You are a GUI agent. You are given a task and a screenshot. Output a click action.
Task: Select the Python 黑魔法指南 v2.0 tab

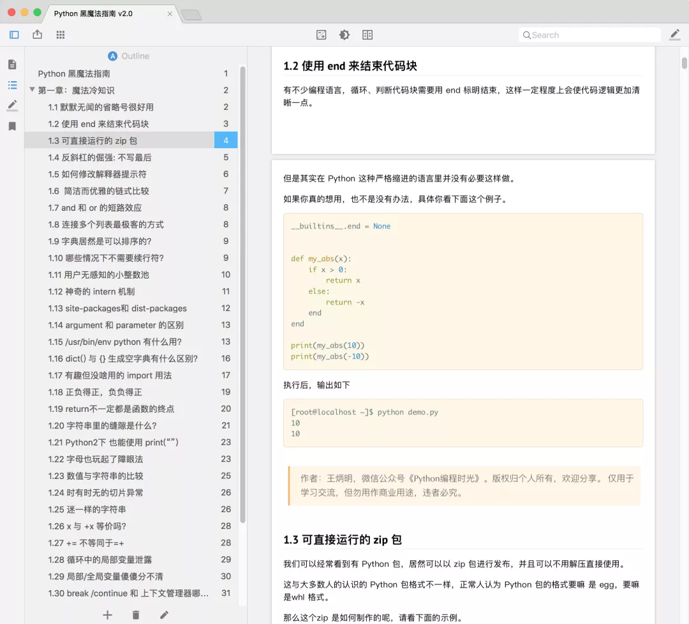(93, 13)
